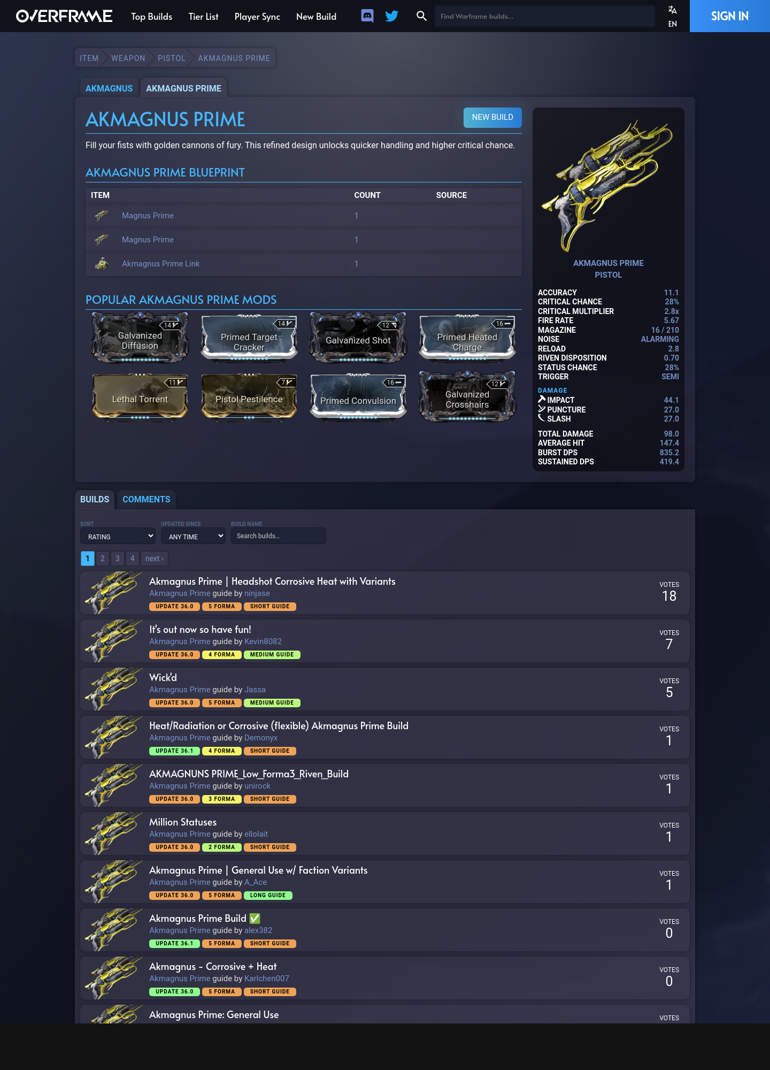Open the Updated Since dropdown
This screenshot has width=770, height=1070.
pyautogui.click(x=193, y=536)
